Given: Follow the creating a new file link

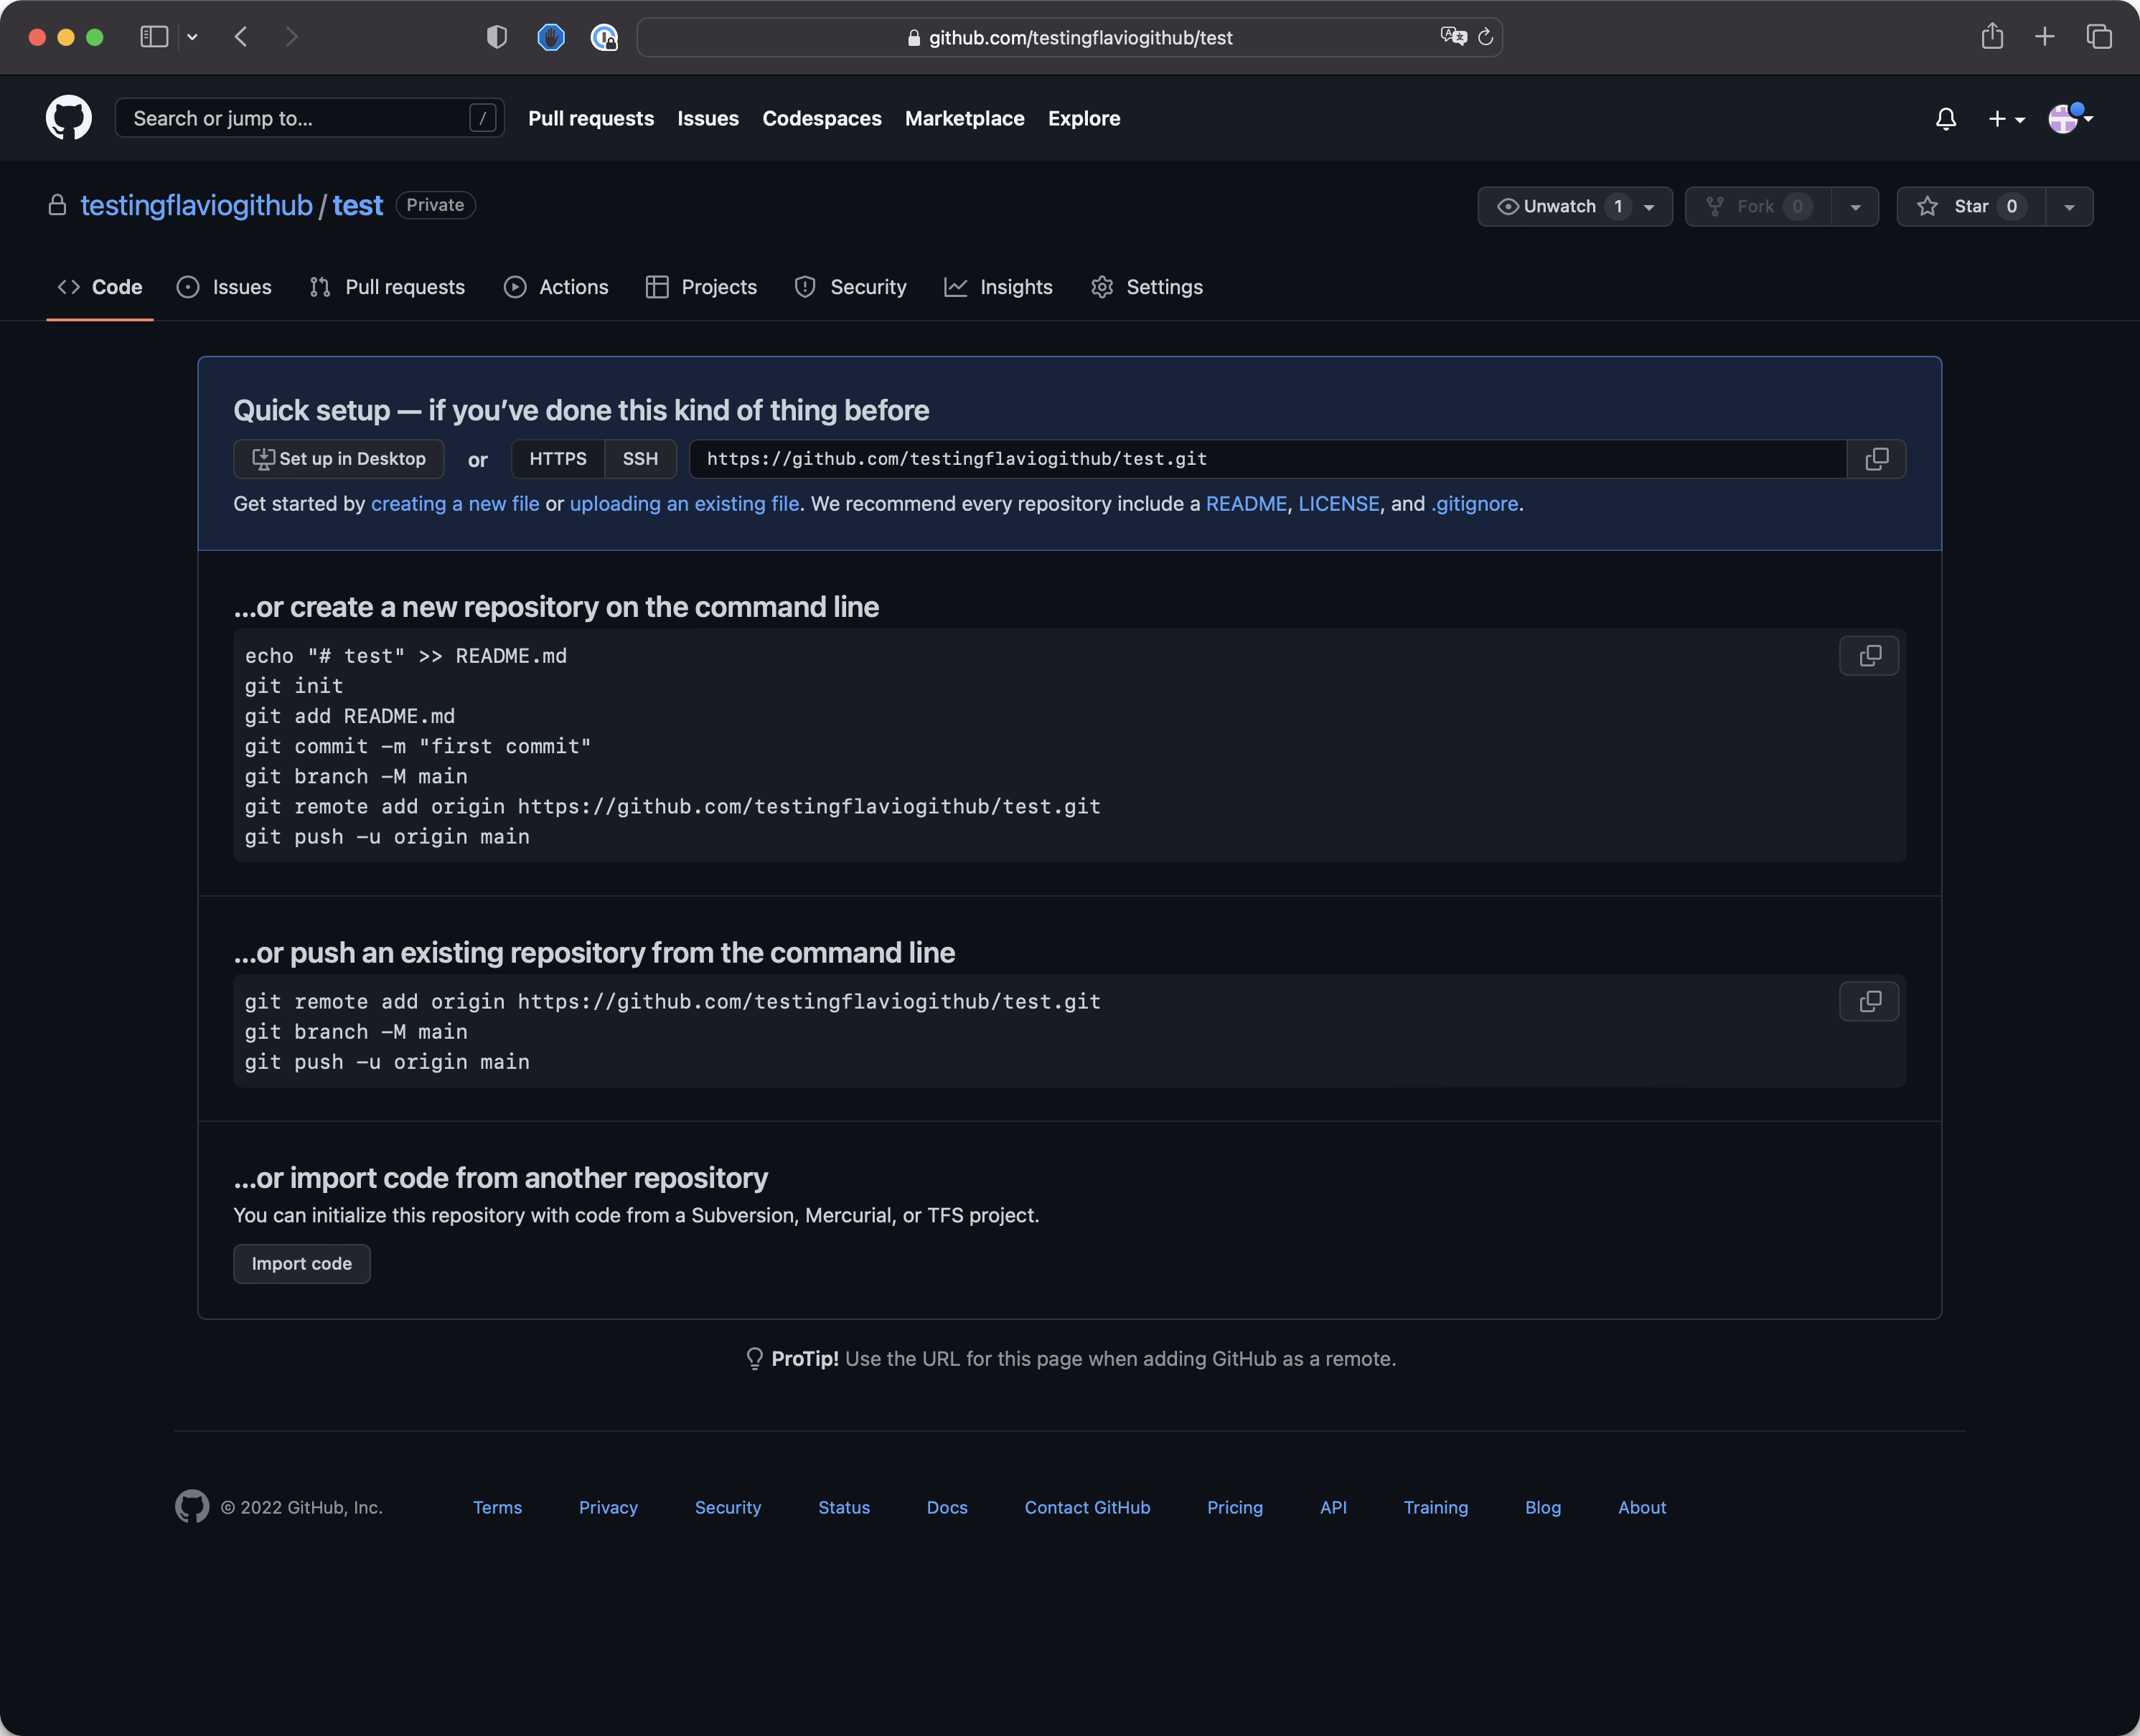Looking at the screenshot, I should [454, 504].
